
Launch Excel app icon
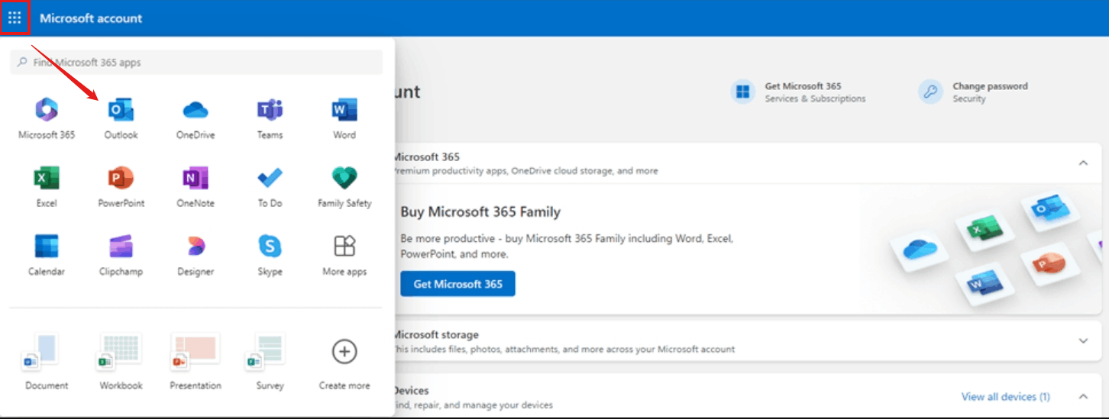tap(47, 179)
